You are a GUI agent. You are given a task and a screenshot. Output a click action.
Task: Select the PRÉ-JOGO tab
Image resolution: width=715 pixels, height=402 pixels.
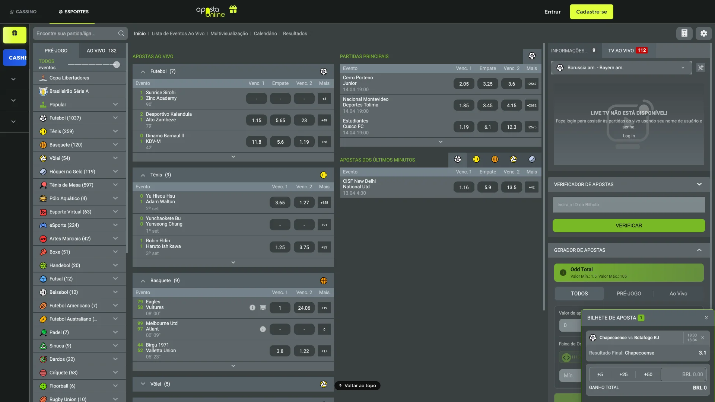tap(56, 51)
